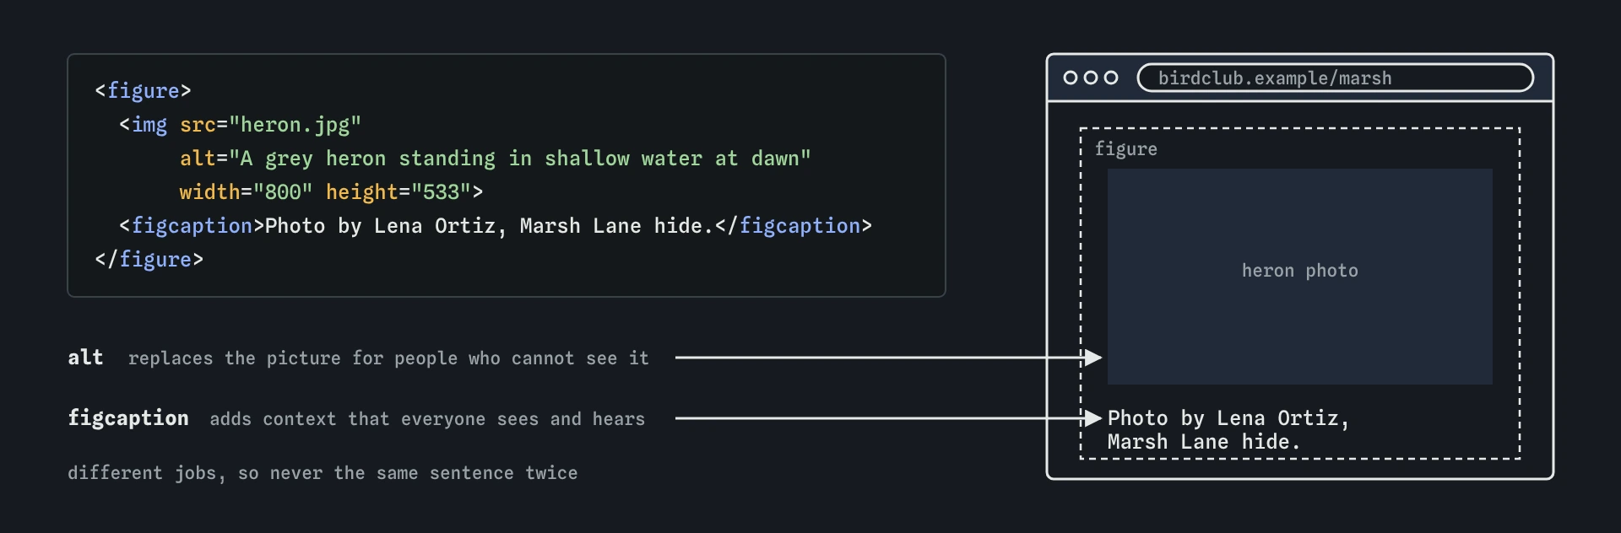Click the bold 'alt' legend label

click(85, 358)
